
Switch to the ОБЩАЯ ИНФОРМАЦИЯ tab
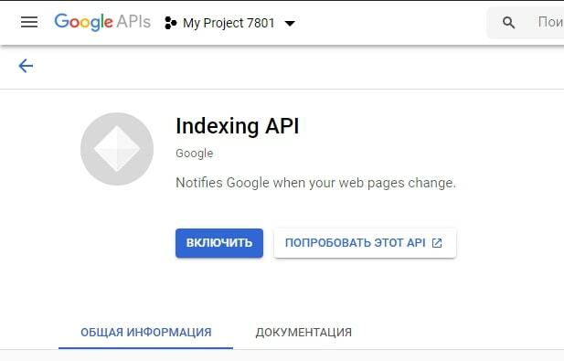145,333
